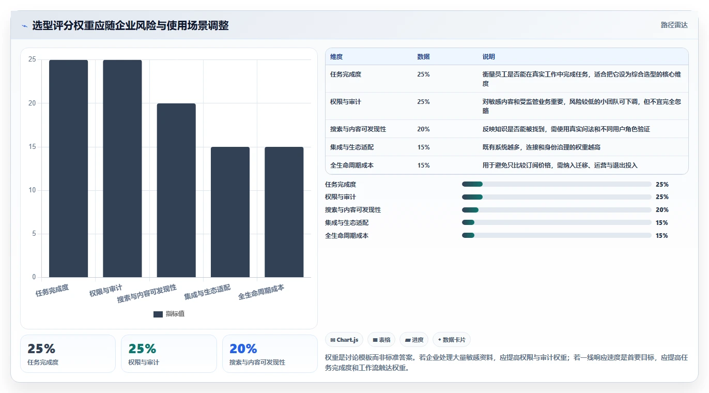Click the 集成与生态适配 x-axis label under the chart
This screenshot has height=393, width=709.
pos(207,292)
